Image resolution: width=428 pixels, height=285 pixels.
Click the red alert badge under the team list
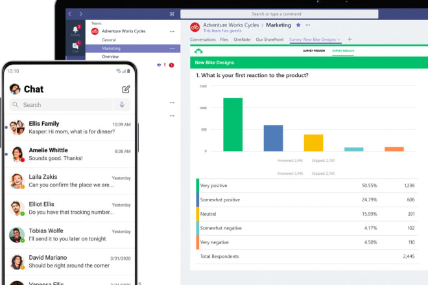[x=171, y=65]
